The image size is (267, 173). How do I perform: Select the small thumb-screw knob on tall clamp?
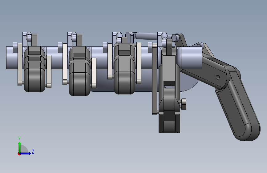[184, 104]
